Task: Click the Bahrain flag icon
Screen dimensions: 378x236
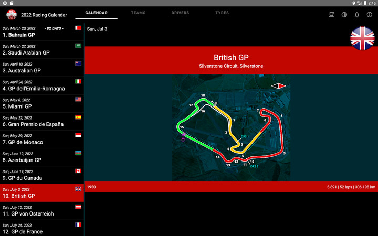Action: 78,28
